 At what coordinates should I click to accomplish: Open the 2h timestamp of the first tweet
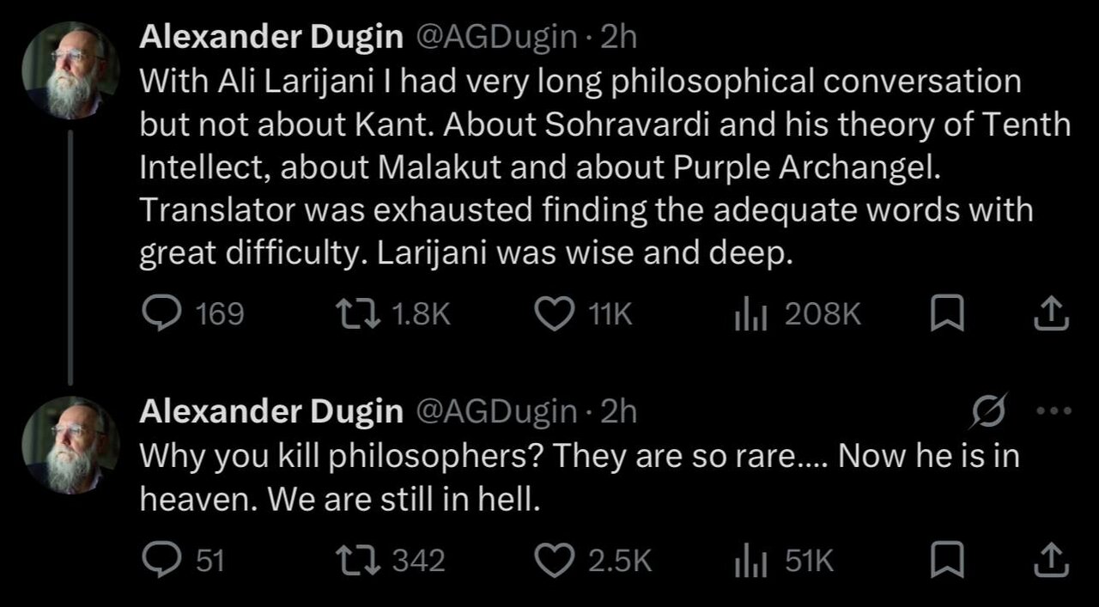pos(618,36)
